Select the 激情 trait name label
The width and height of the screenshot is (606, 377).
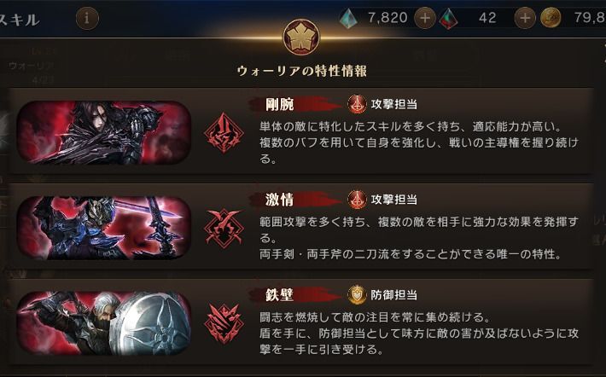[280, 200]
